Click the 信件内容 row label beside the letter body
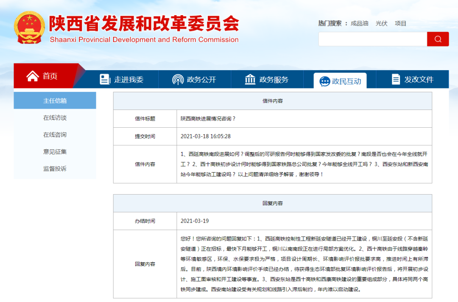This screenshot has width=458, height=302. pyautogui.click(x=145, y=164)
